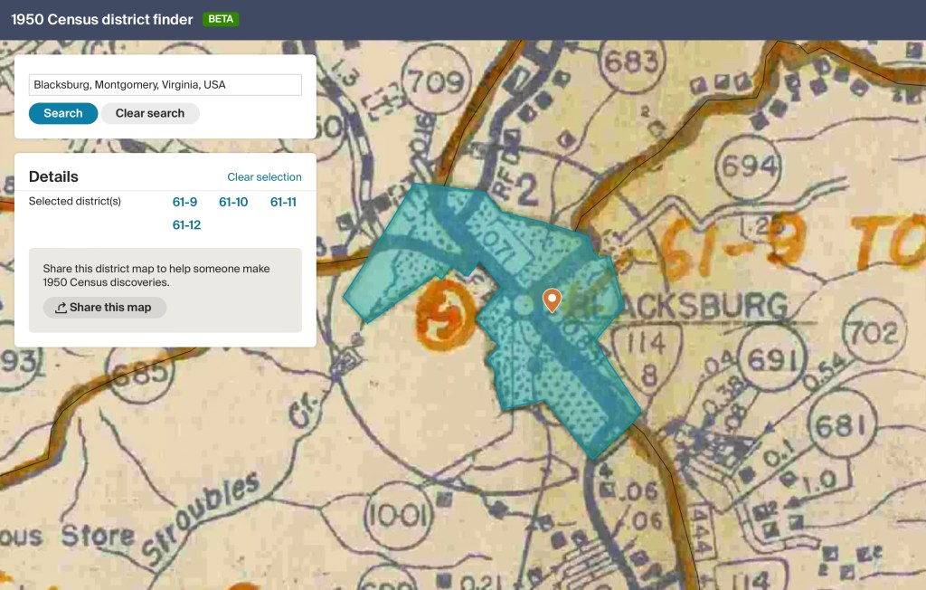The image size is (926, 590).
Task: Open district 61-10 link
Action: (233, 202)
